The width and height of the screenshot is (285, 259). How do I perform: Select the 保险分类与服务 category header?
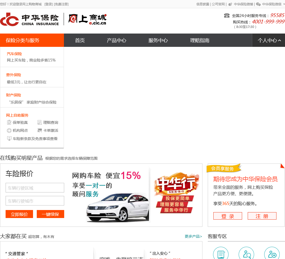(x=32, y=40)
